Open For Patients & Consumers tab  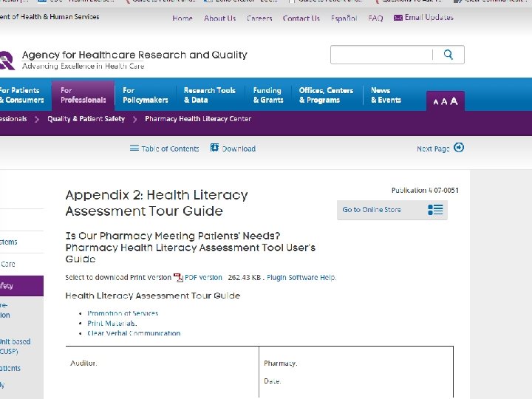(x=22, y=95)
